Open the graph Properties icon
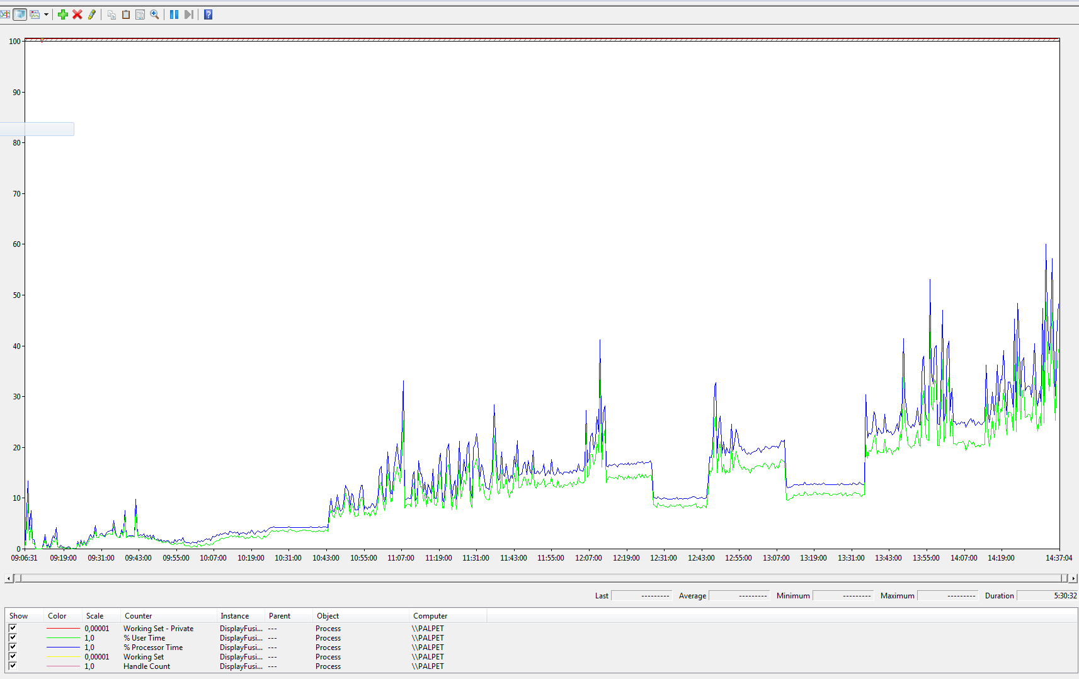 [x=140, y=14]
